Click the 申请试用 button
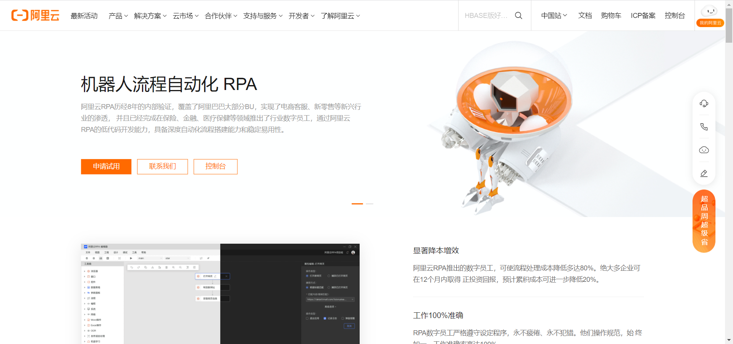Screen dimensions: 733x344 pyautogui.click(x=106, y=167)
